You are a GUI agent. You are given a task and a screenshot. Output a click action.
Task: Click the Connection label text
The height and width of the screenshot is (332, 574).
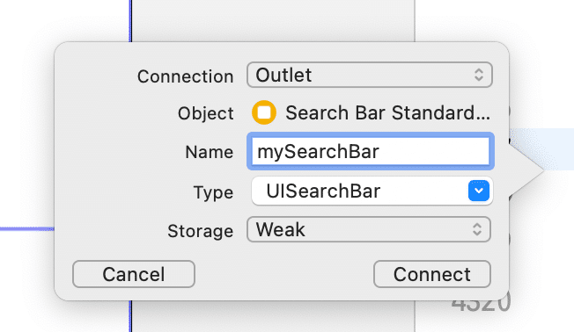(185, 76)
